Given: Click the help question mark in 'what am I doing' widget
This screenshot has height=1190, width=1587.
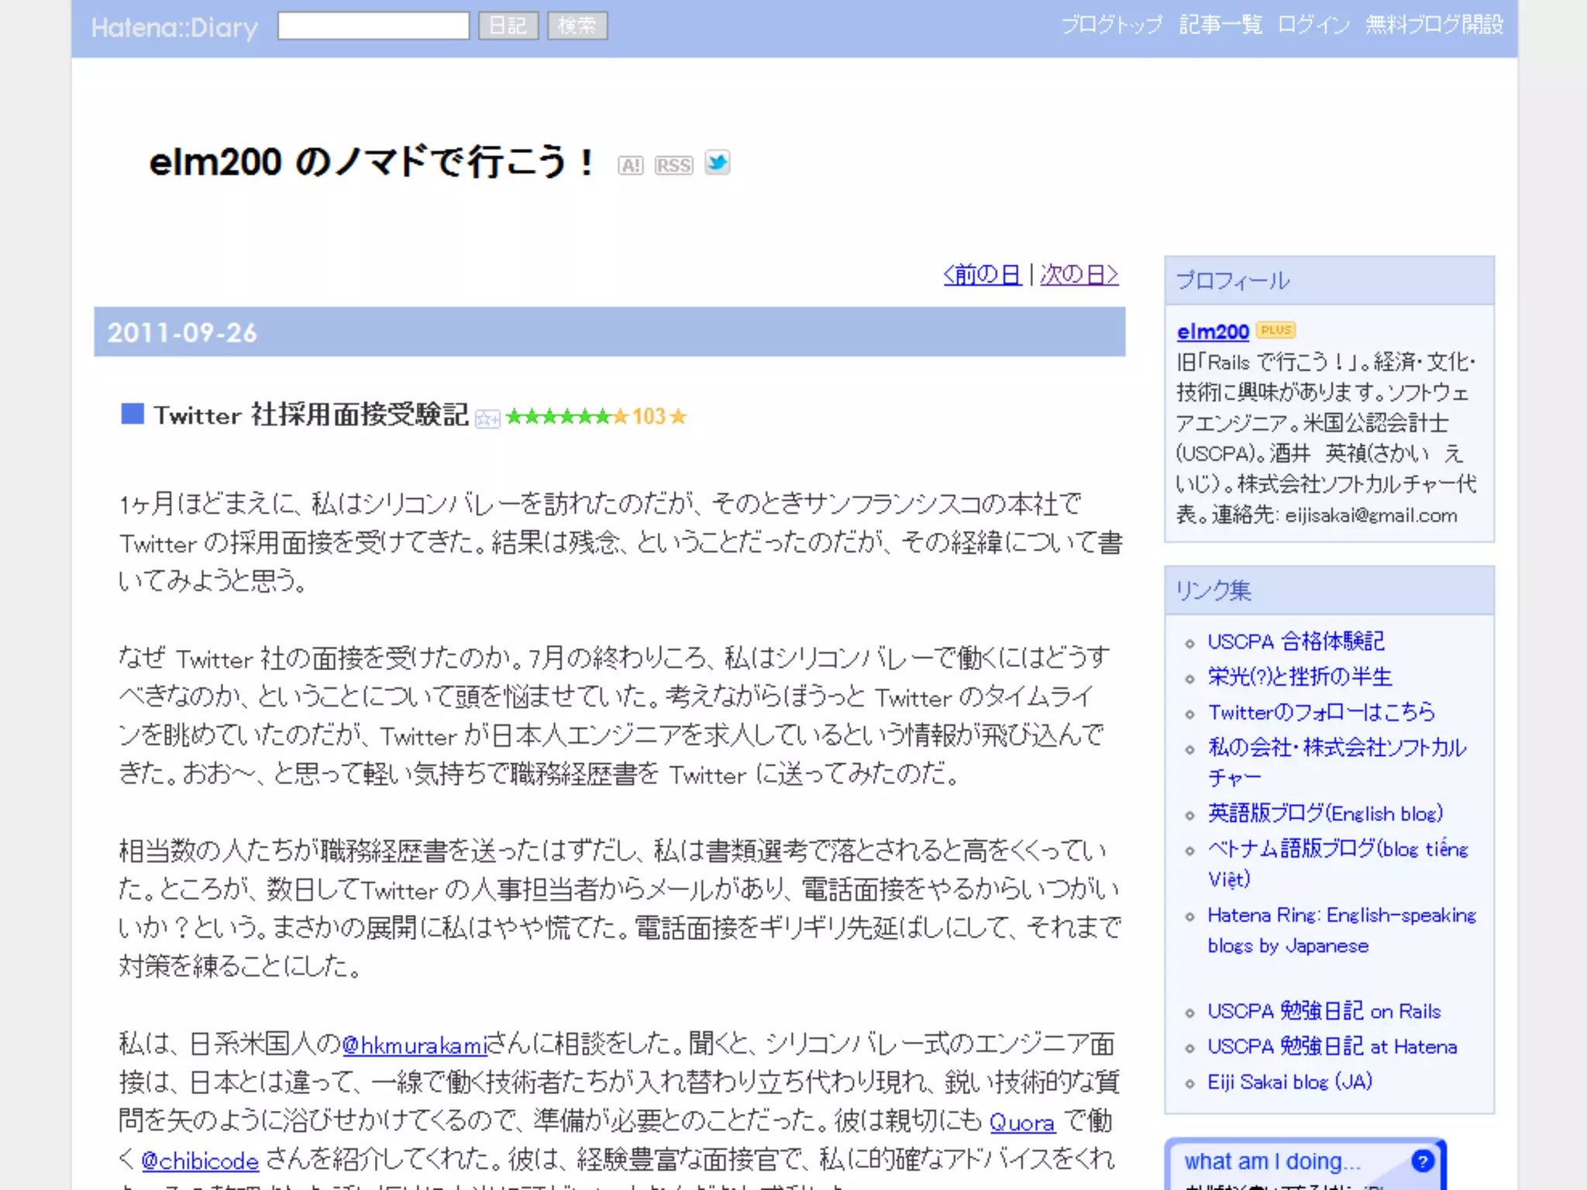Looking at the screenshot, I should pos(1422,1161).
